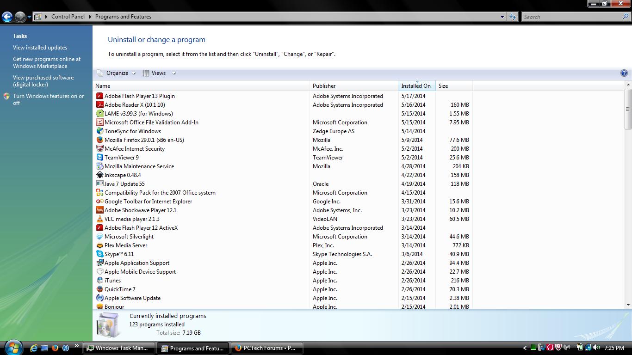Screen dimensions: 632x355
Task: Open the Windows Start orb
Action: [x=13, y=347]
